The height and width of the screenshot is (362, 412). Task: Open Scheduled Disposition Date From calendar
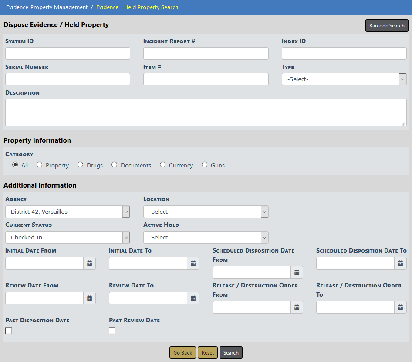click(x=297, y=273)
